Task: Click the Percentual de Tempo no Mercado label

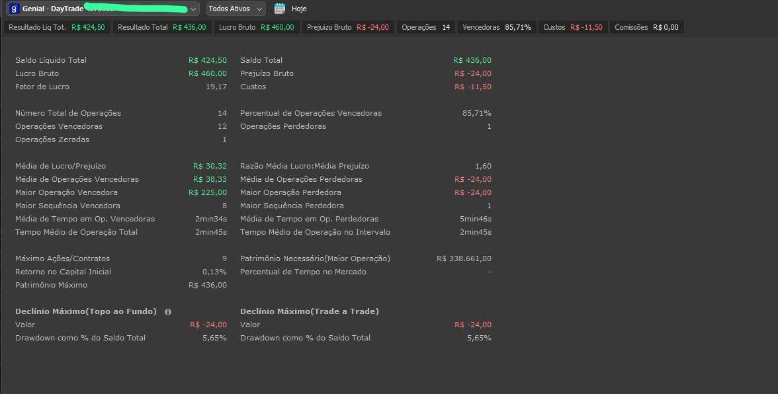Action: coord(304,272)
